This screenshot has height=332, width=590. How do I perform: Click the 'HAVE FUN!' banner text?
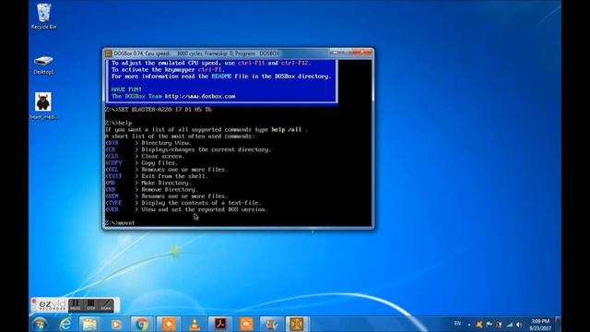point(126,89)
